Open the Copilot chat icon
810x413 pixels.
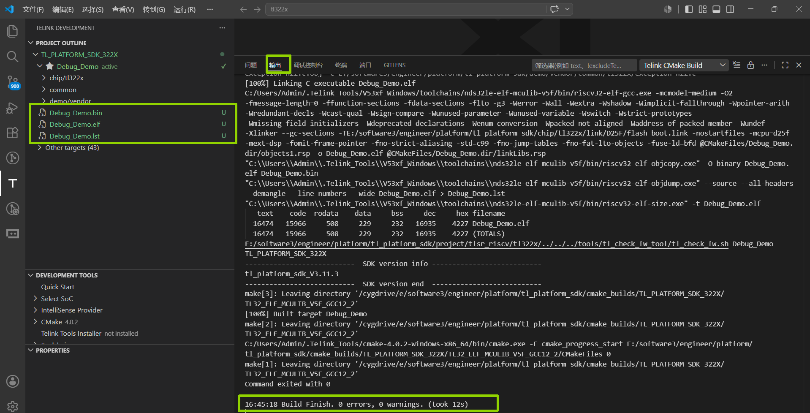pyautogui.click(x=554, y=9)
